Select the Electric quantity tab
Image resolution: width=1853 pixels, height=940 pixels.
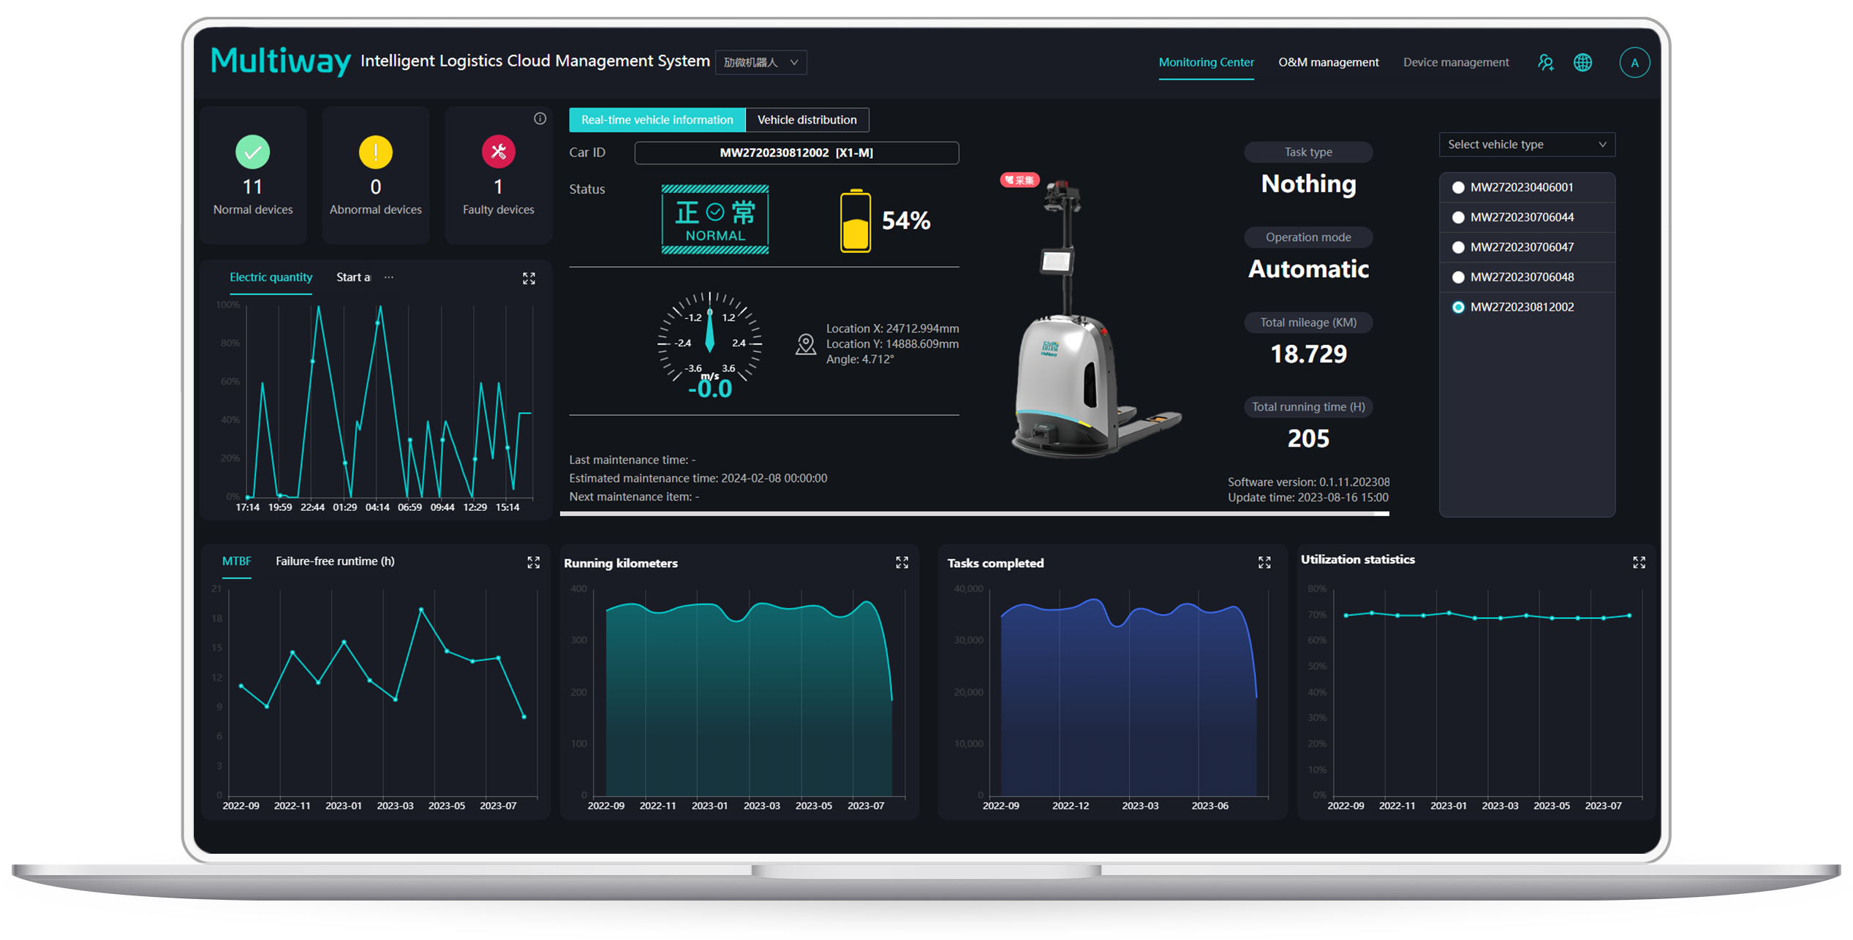271,277
